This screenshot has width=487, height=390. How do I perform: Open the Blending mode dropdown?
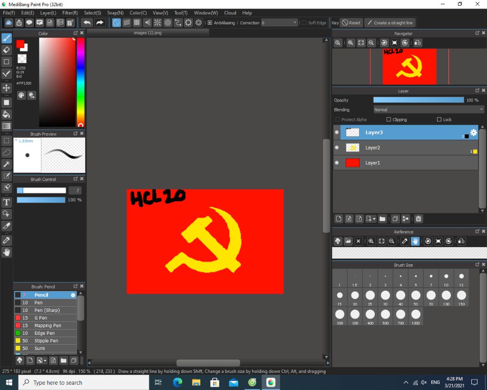click(x=429, y=110)
